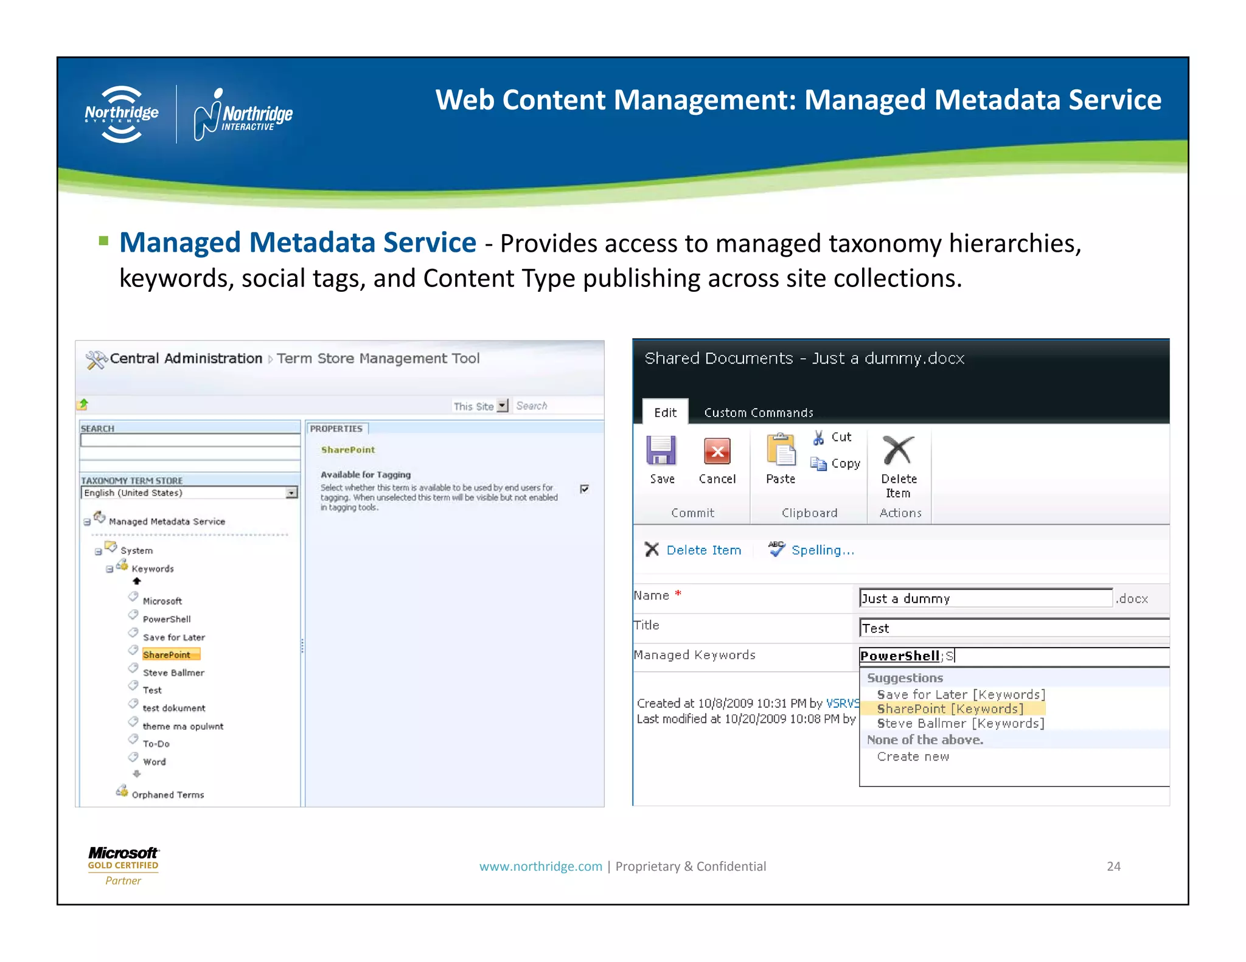This screenshot has height=962, width=1246.
Task: Click the Cut scissors icon
Action: [819, 437]
